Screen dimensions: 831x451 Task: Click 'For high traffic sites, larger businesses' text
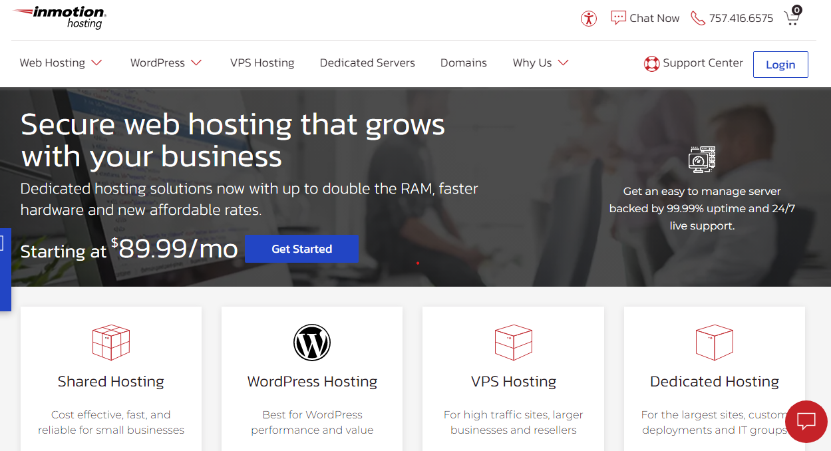(514, 422)
